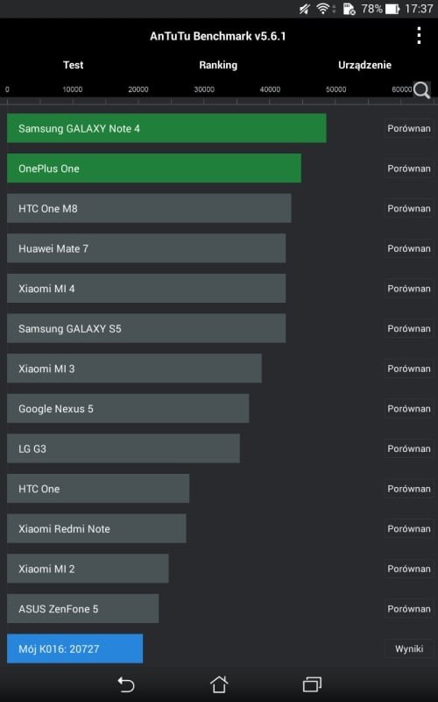The image size is (438, 702).
Task: Switch to the Ranking tab
Action: tap(218, 65)
